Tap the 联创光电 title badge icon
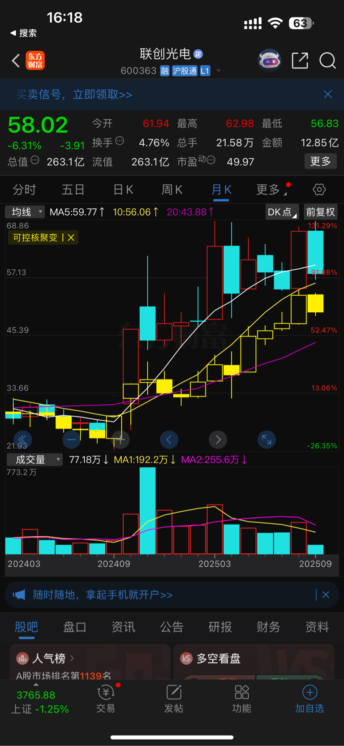The image size is (344, 746). pyautogui.click(x=198, y=54)
